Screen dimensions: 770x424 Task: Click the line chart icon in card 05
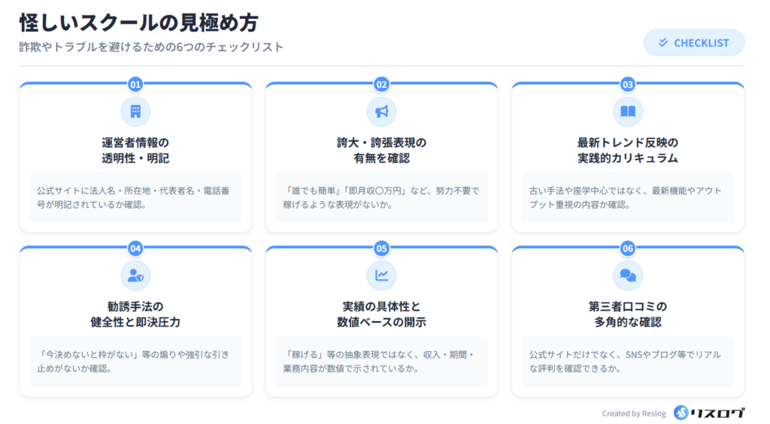pyautogui.click(x=381, y=275)
